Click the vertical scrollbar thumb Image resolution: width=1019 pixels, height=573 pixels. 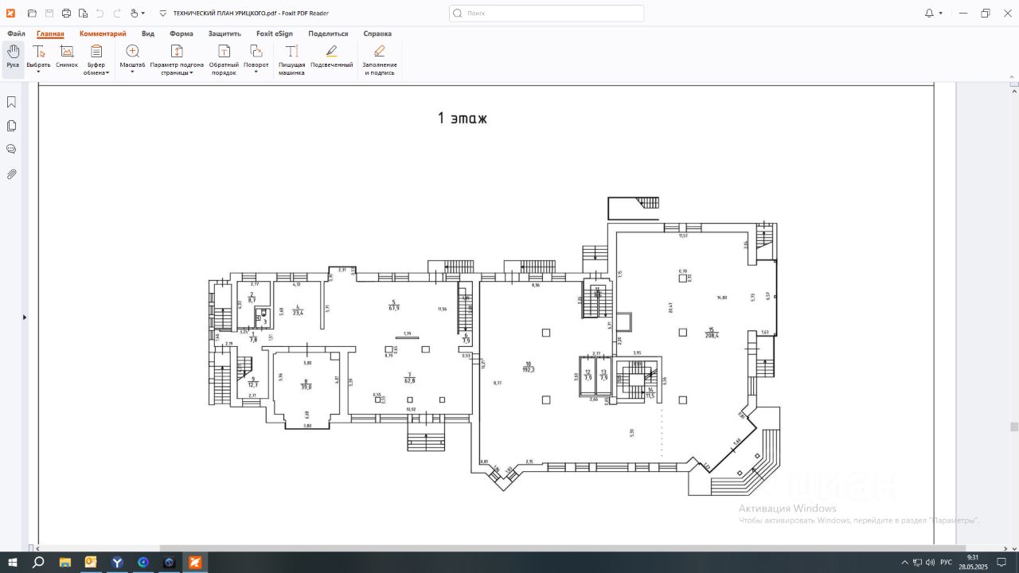click(x=1013, y=427)
